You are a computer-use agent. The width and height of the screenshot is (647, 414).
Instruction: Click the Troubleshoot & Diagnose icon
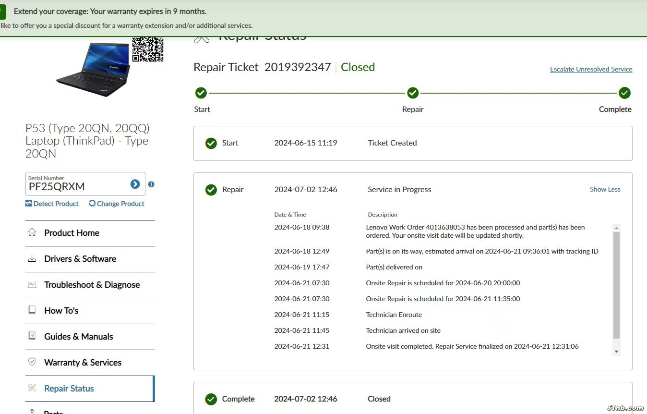tap(32, 284)
